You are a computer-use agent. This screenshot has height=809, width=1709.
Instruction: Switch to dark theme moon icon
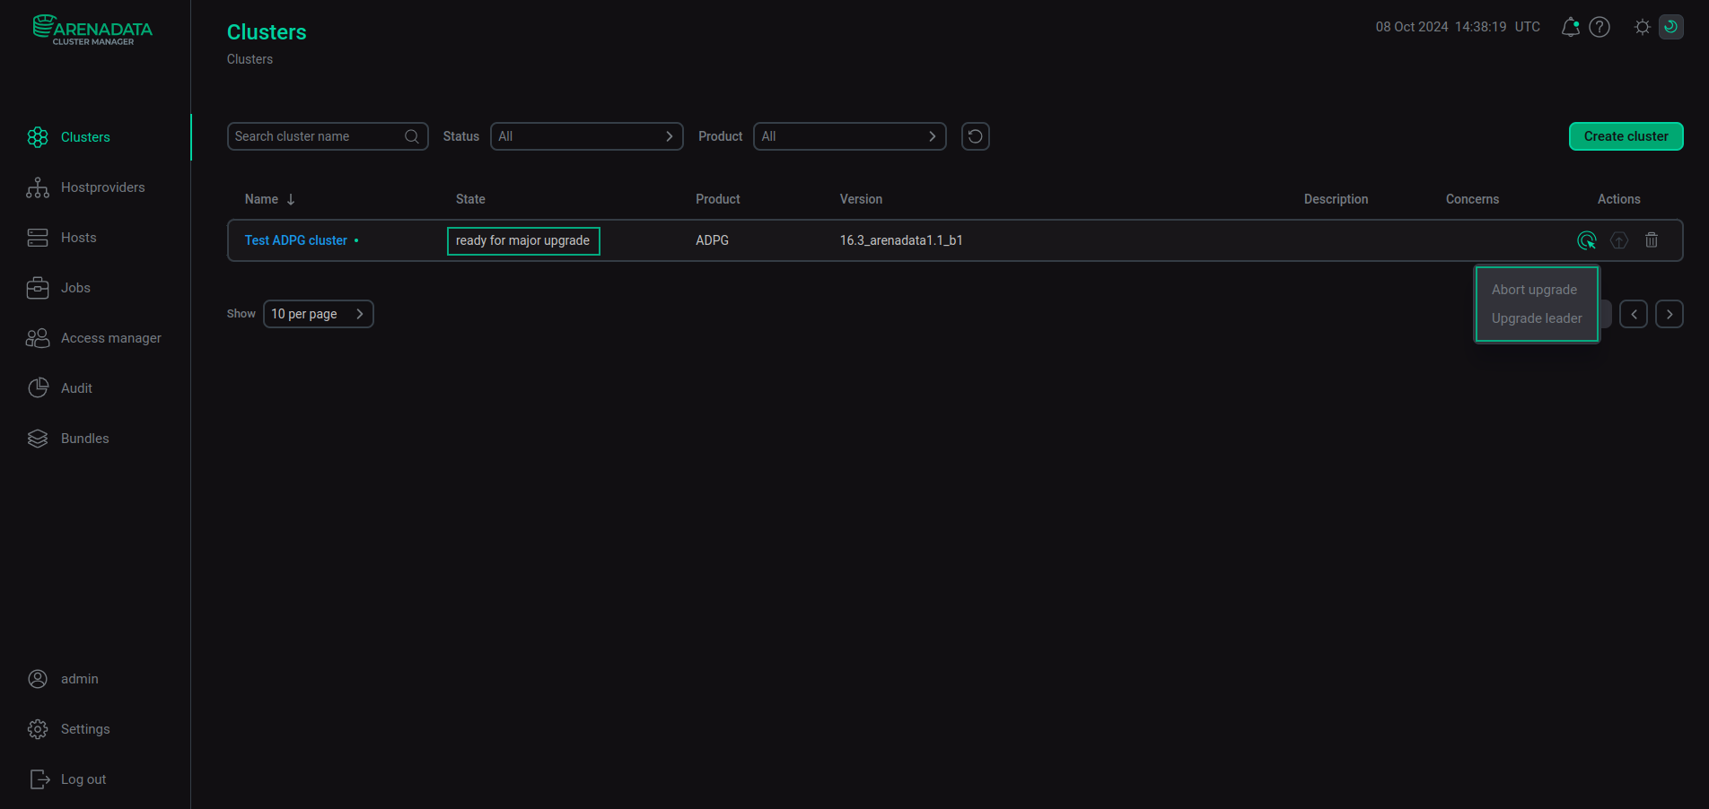[x=1670, y=27]
